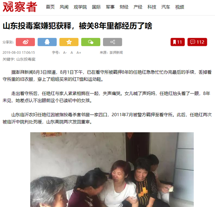The height and width of the screenshot is (207, 215).
Task: Open the 视频 section
Action: point(180,7)
